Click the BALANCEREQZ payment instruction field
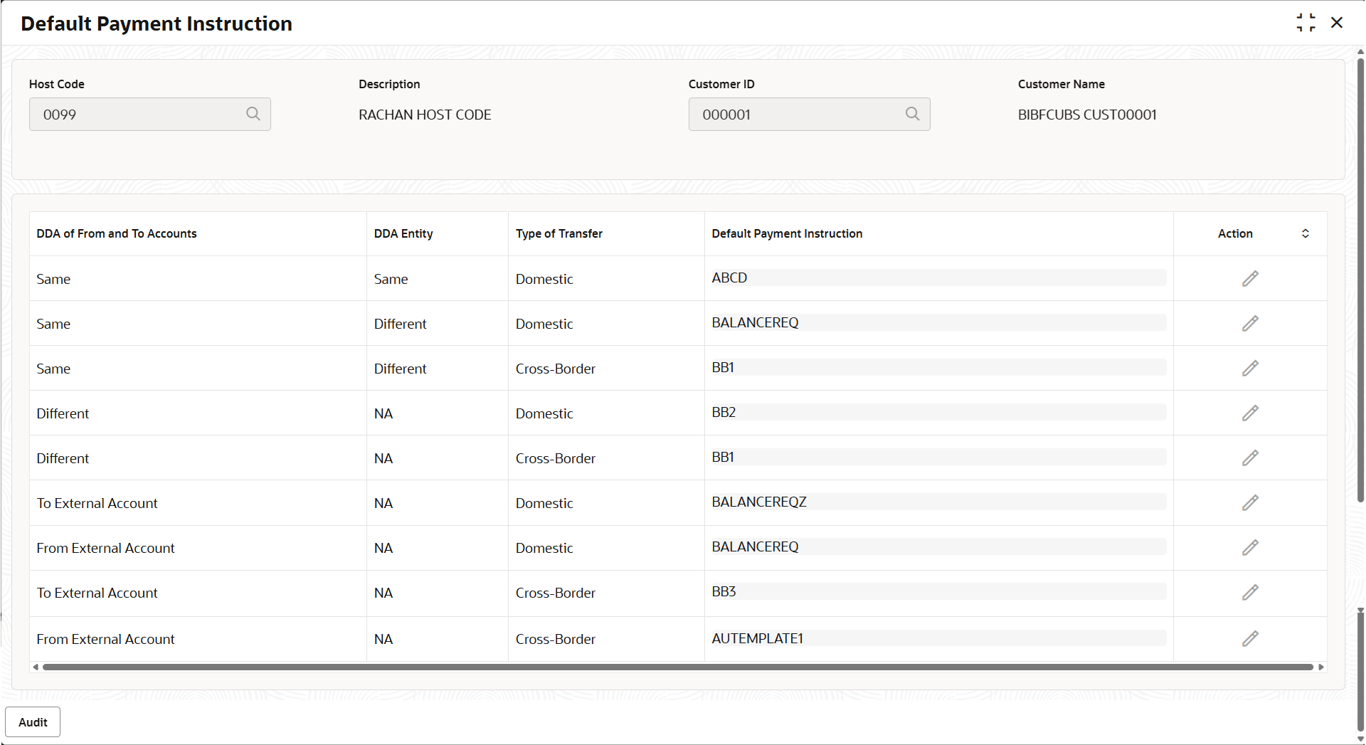The width and height of the screenshot is (1366, 745). coord(938,502)
